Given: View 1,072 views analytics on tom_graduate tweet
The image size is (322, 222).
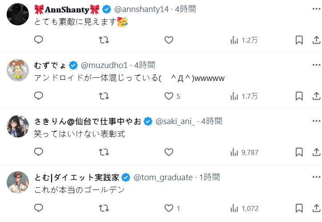Looking at the screenshot, I should (x=243, y=208).
